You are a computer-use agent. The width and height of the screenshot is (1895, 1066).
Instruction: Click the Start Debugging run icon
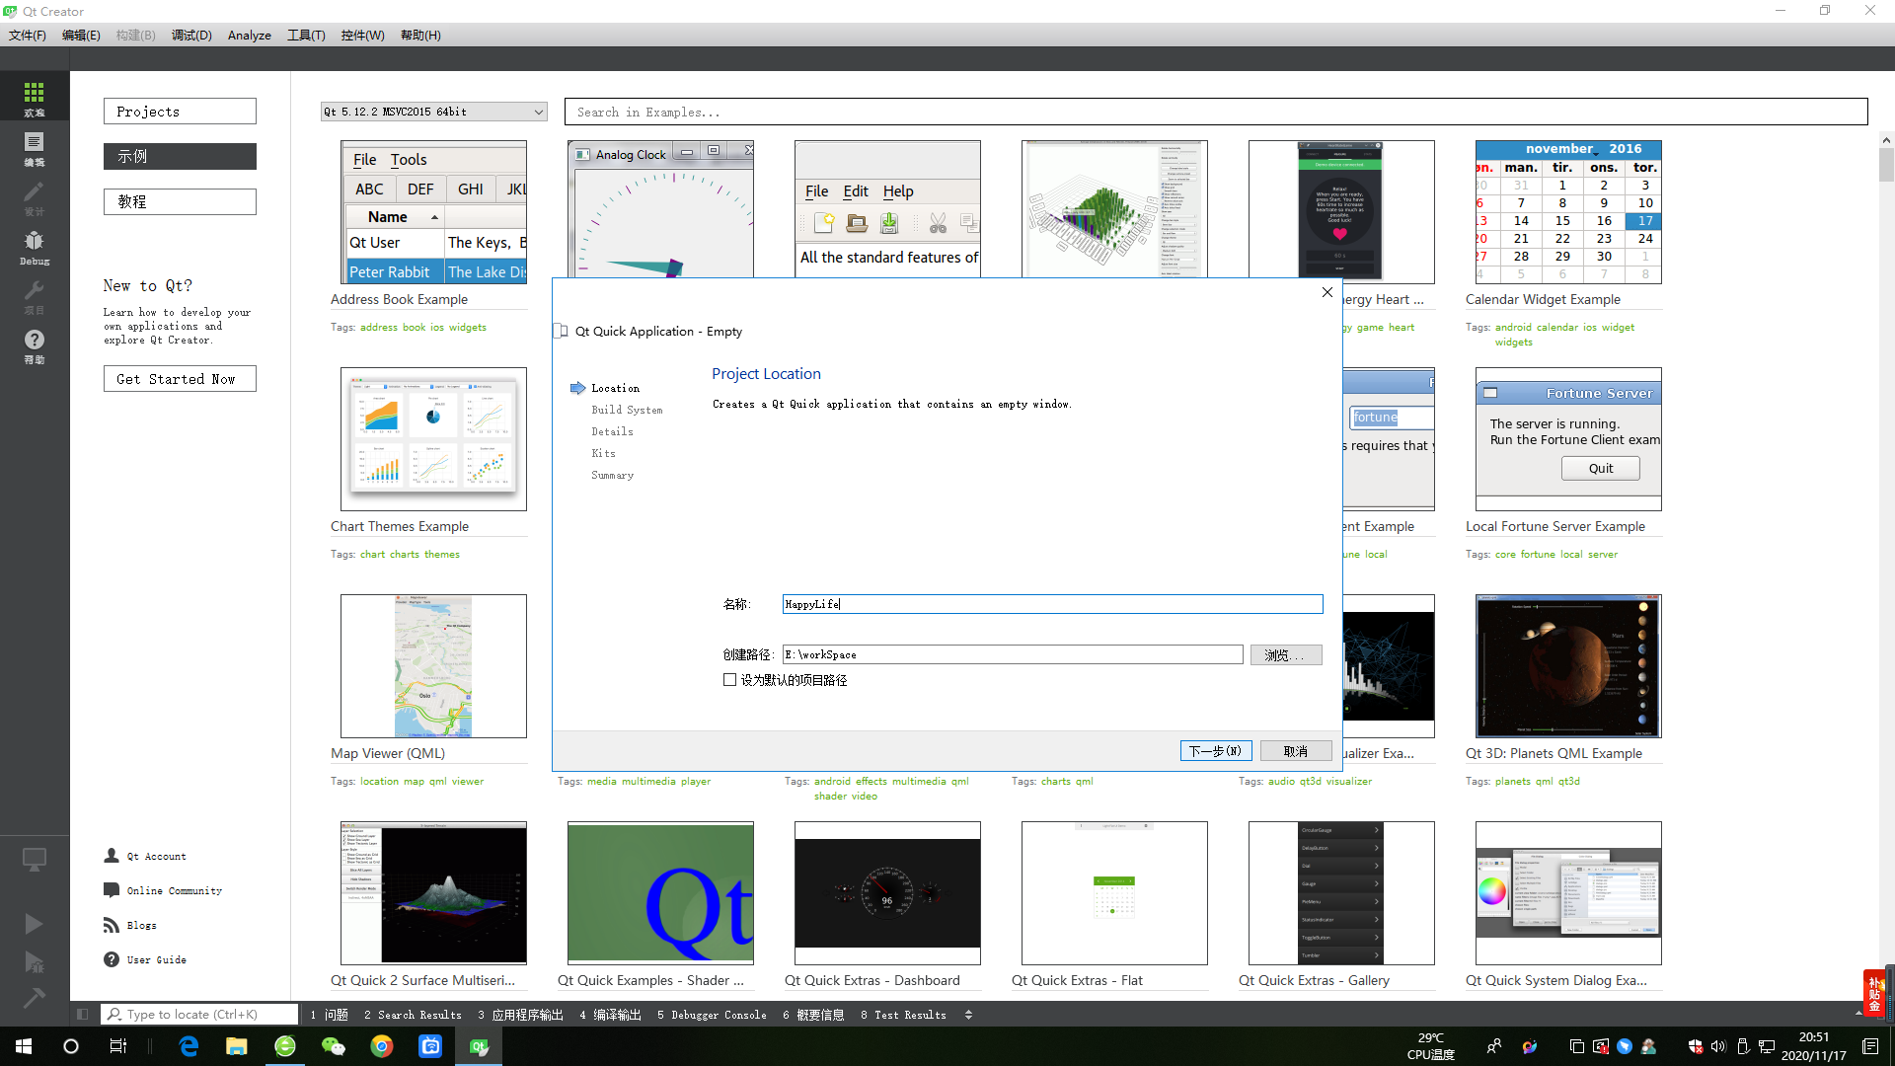point(35,961)
